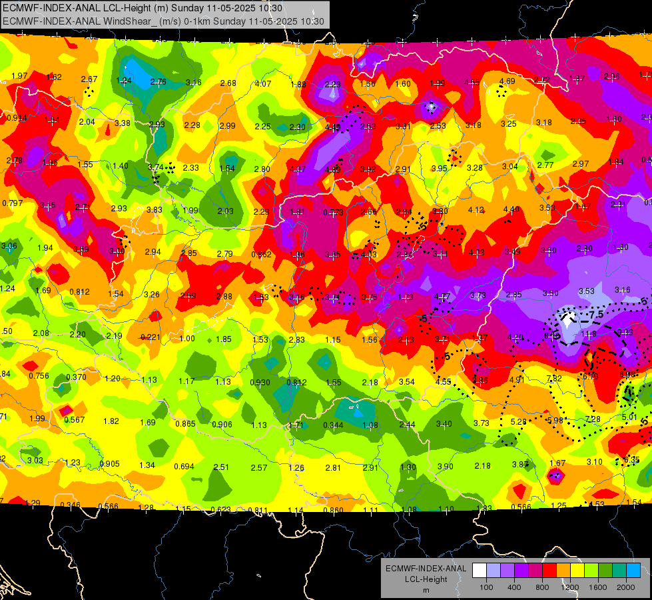Image resolution: width=652 pixels, height=600 pixels.
Task: Click the wind shear value '5.28'
Action: tap(519, 421)
